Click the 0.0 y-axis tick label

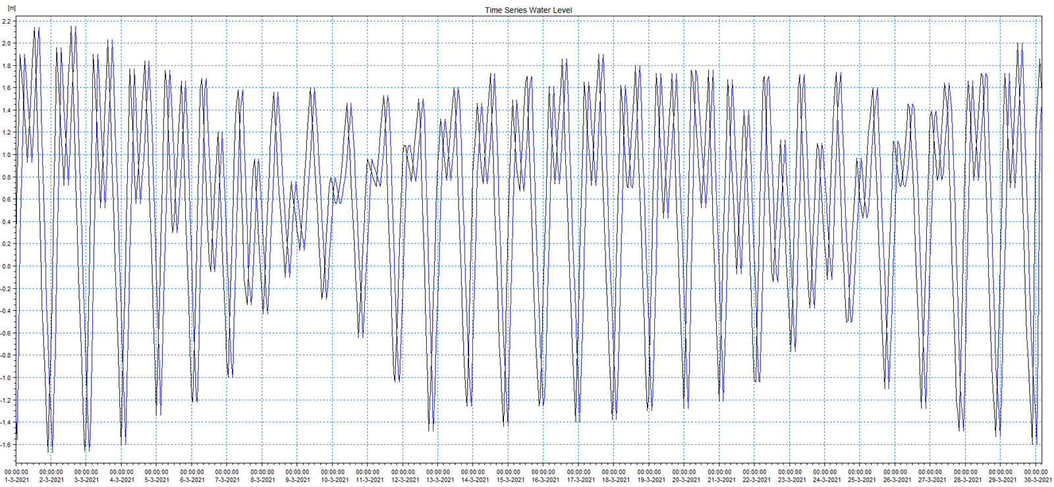(7, 267)
